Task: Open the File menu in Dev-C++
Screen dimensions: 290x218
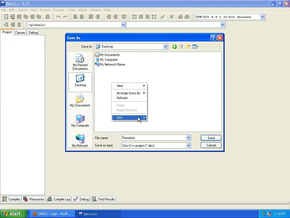Action: point(4,10)
